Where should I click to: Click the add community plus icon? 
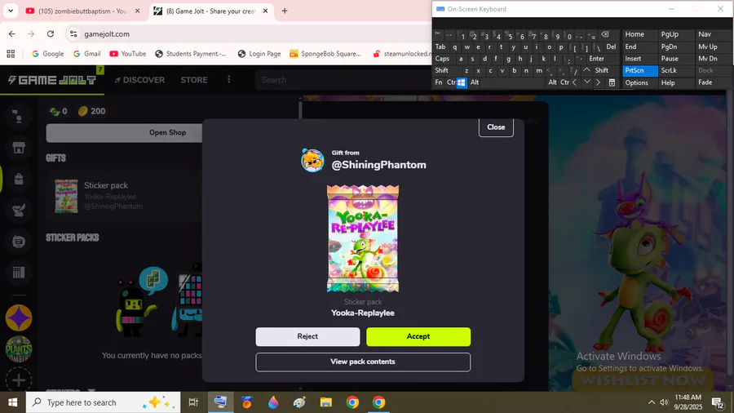pos(19,380)
